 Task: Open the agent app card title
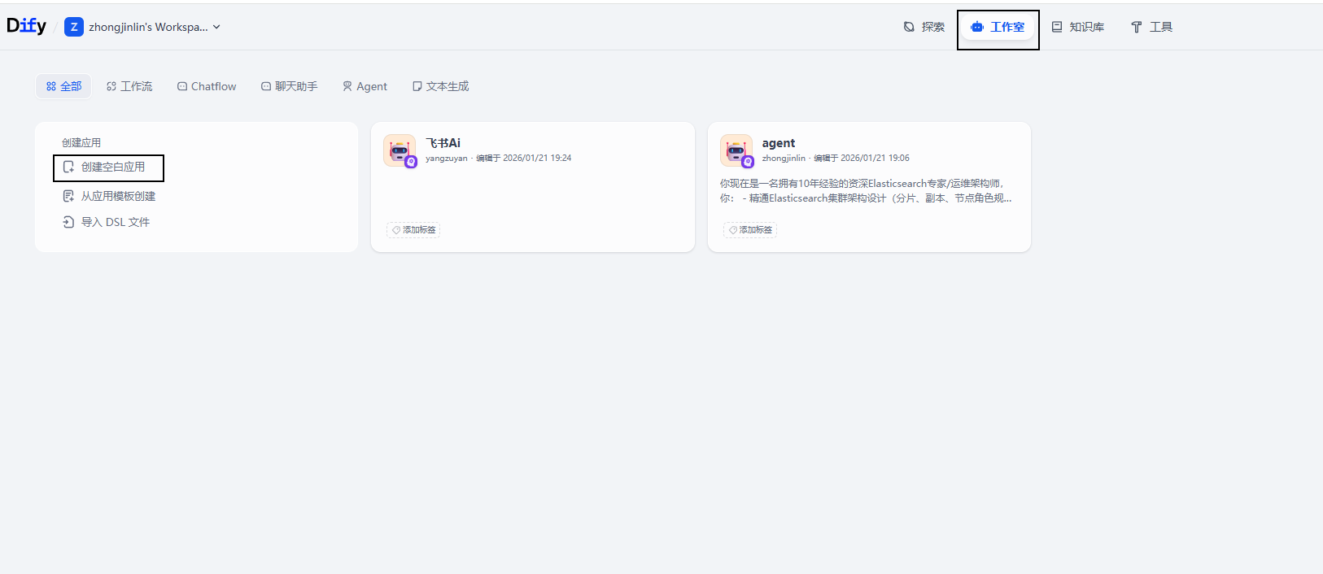click(x=778, y=143)
